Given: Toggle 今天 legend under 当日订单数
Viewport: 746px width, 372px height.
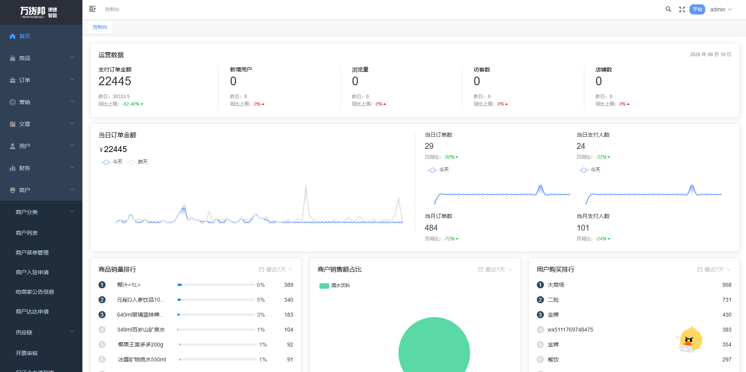Looking at the screenshot, I should pos(438,170).
